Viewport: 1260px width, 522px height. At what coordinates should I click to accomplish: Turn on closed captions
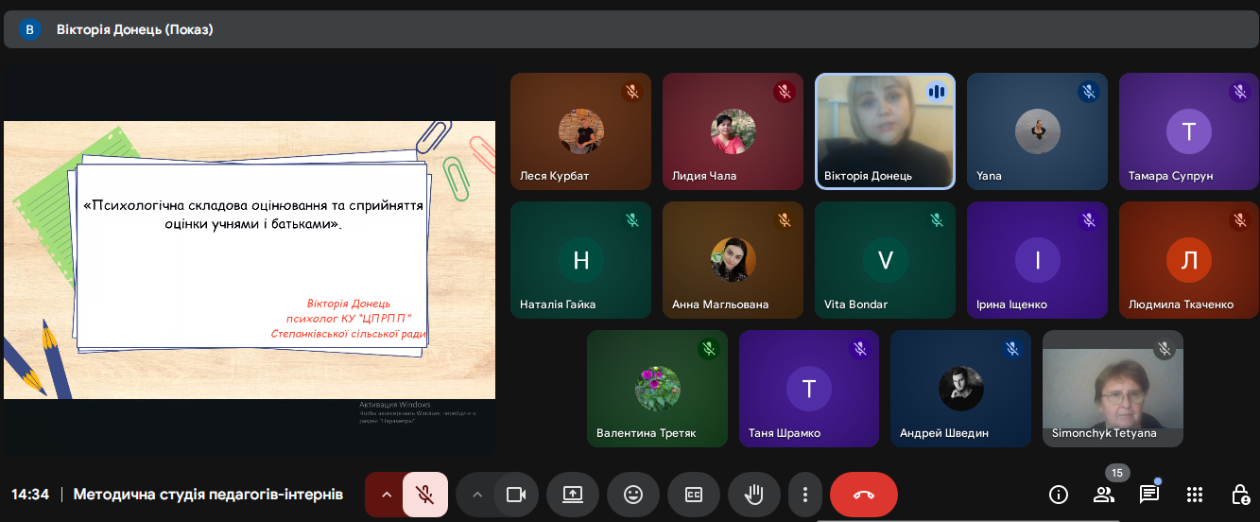694,495
